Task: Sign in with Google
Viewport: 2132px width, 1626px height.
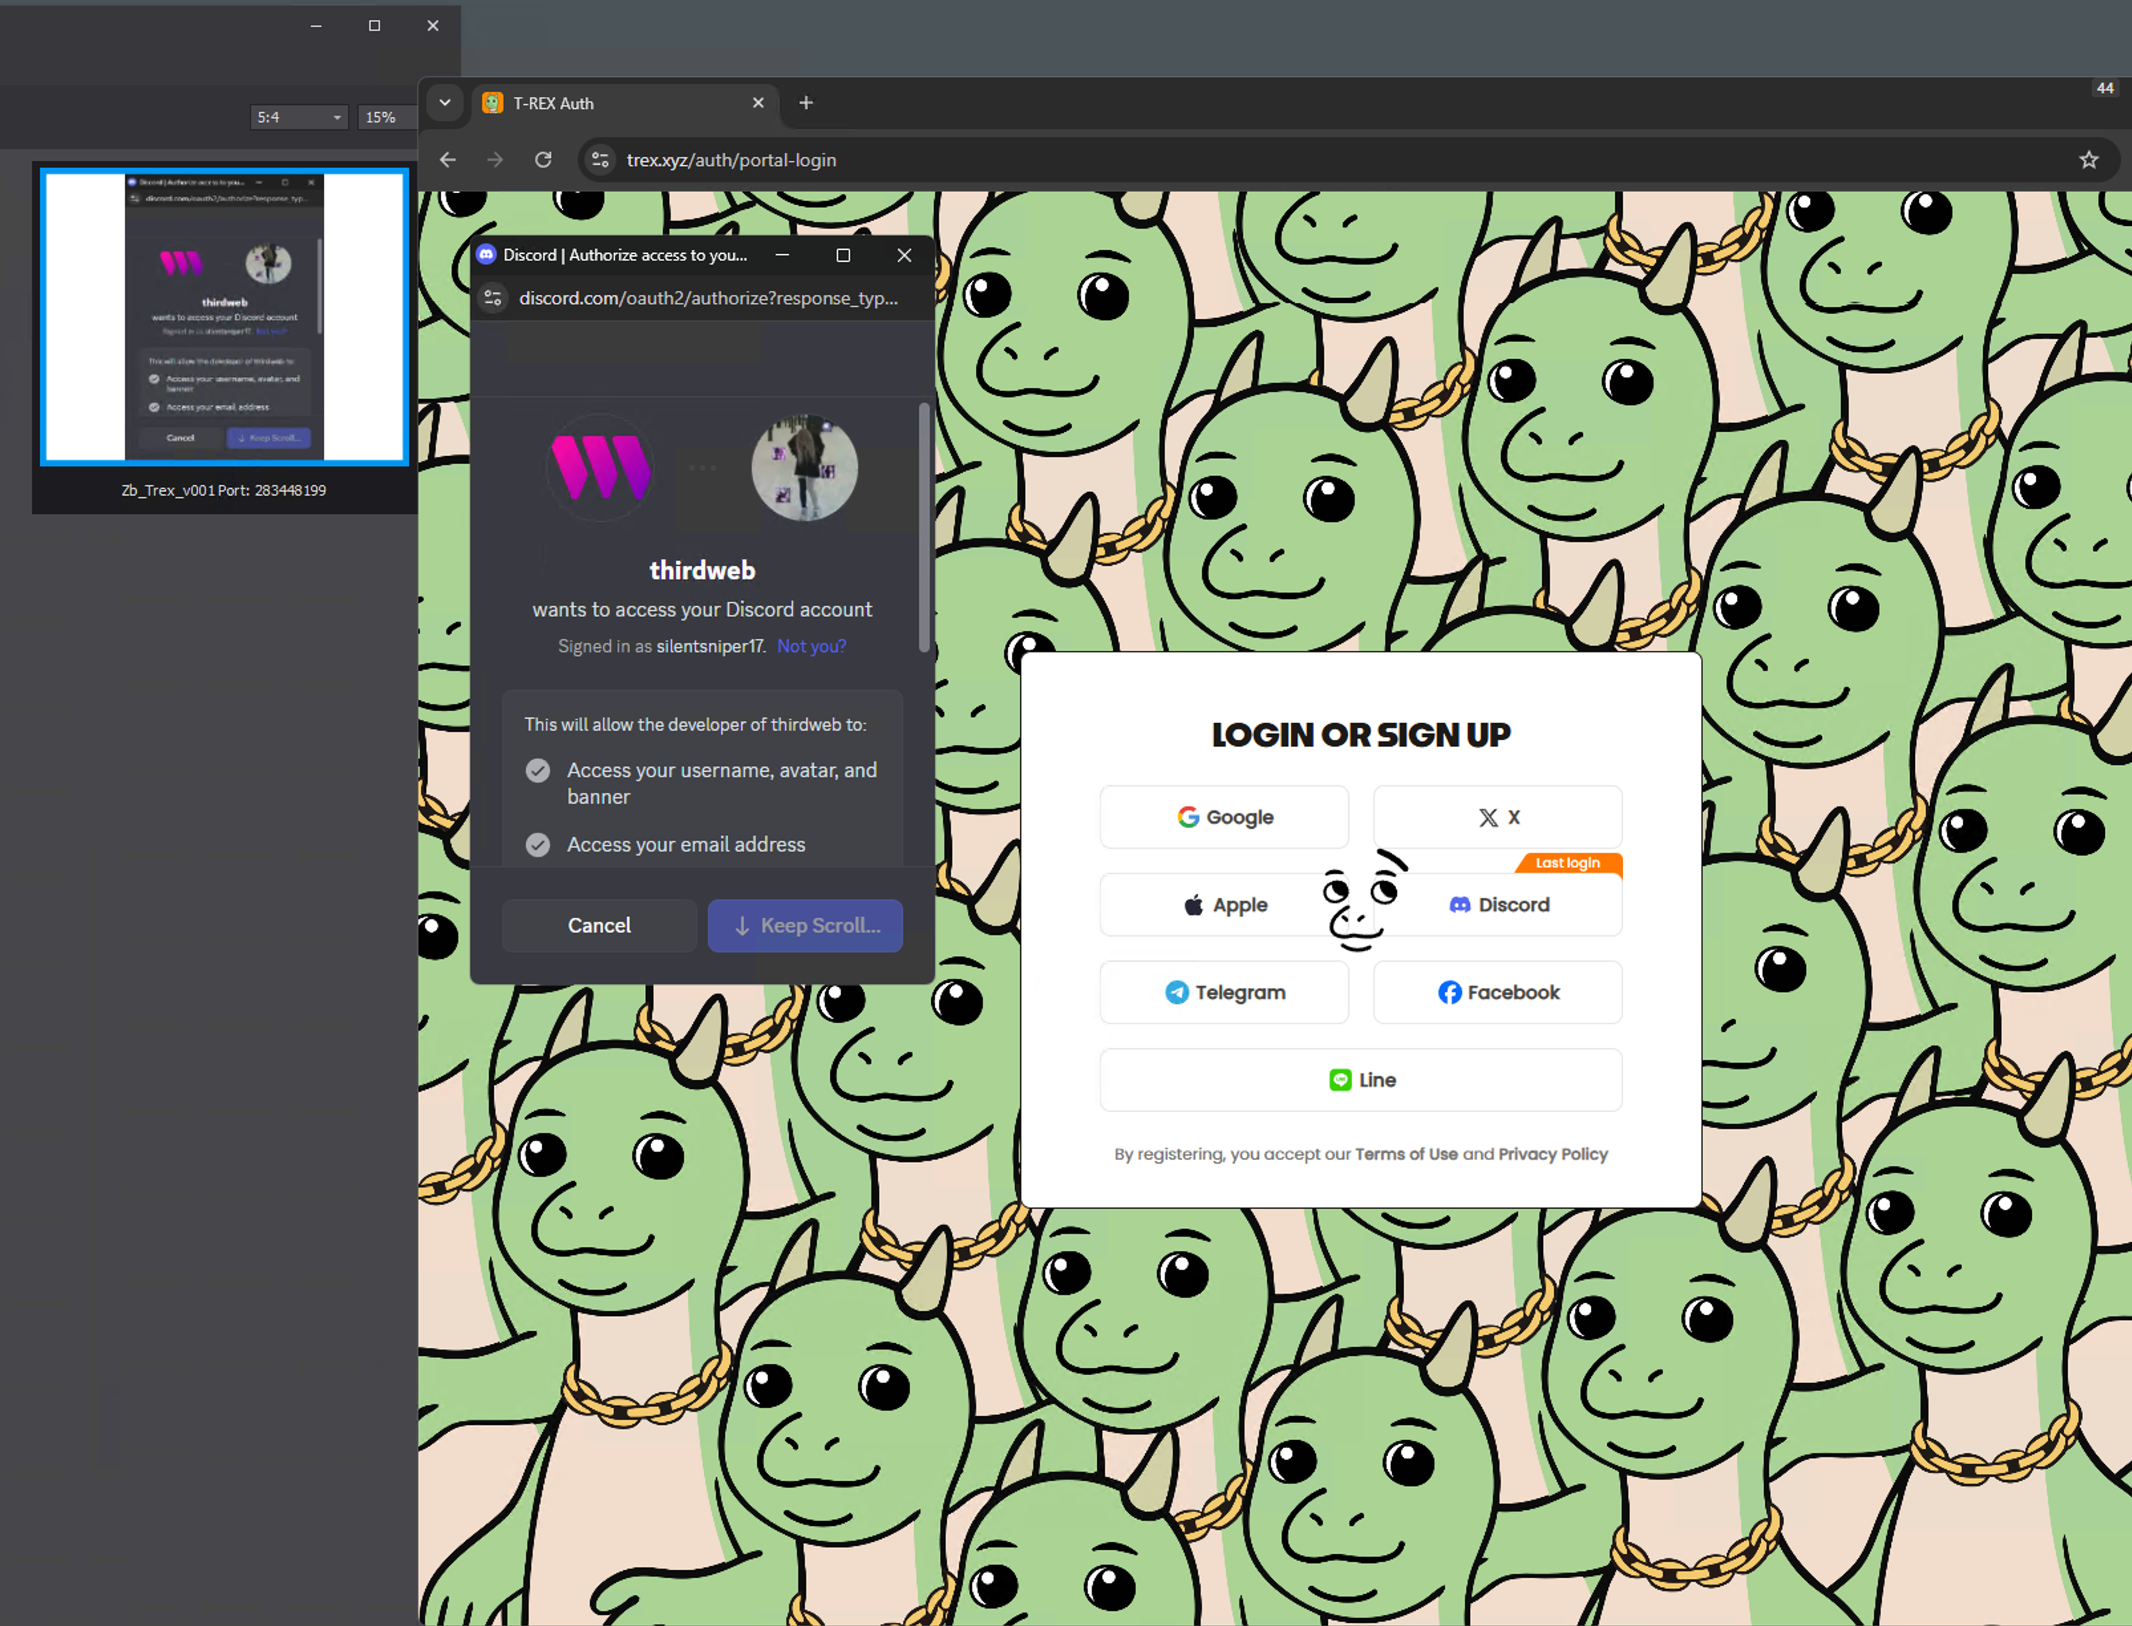Action: 1224,817
